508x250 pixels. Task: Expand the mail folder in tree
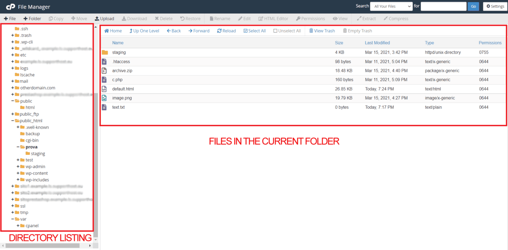click(x=13, y=81)
